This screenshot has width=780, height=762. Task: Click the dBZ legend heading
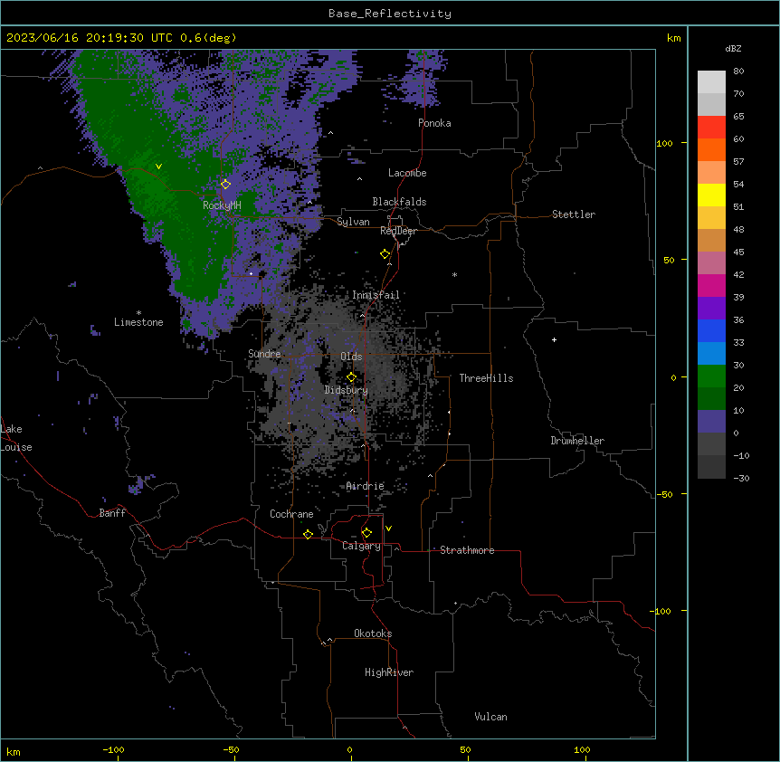(x=733, y=48)
